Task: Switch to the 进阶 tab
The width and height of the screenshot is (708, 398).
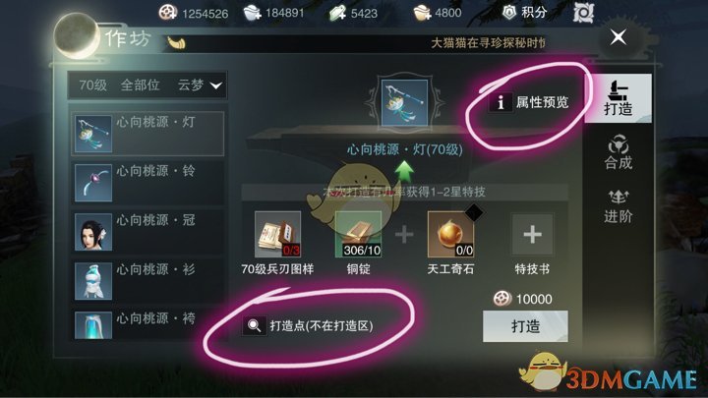Action: tap(619, 206)
